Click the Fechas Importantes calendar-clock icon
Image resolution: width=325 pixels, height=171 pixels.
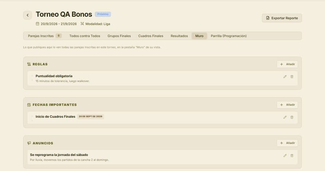point(29,105)
